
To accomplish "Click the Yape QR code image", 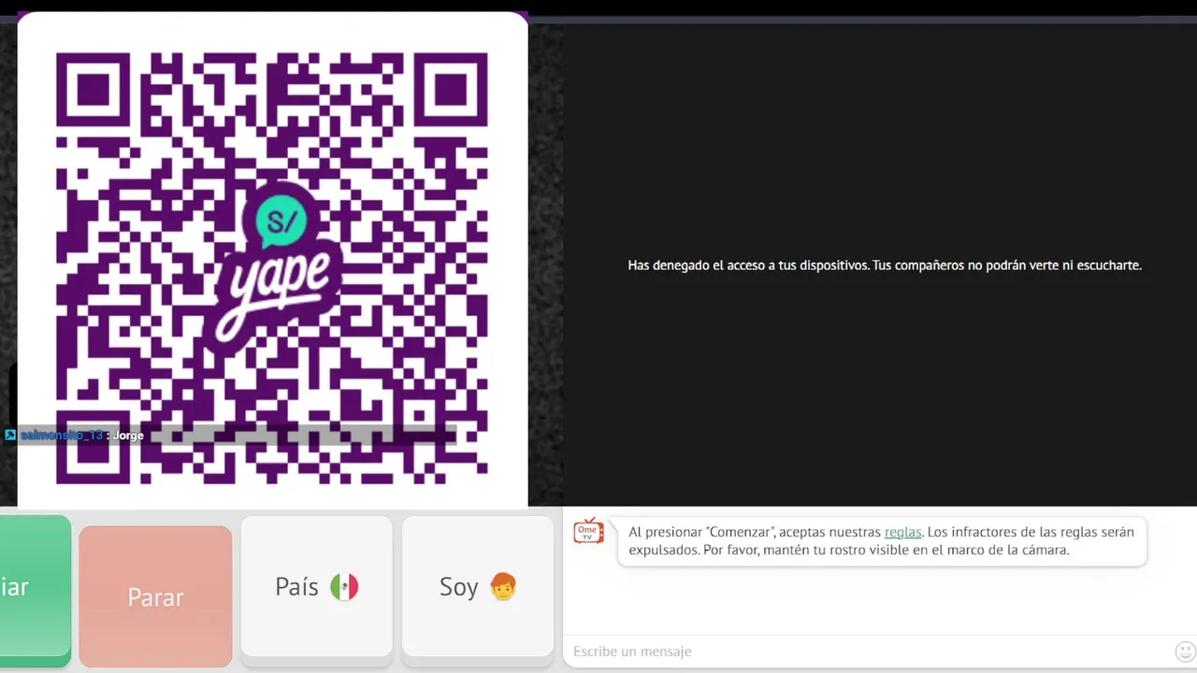I will coord(272,268).
